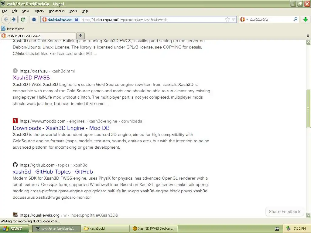
Task: Click the scrollbar up arrow
Action: coord(308,42)
